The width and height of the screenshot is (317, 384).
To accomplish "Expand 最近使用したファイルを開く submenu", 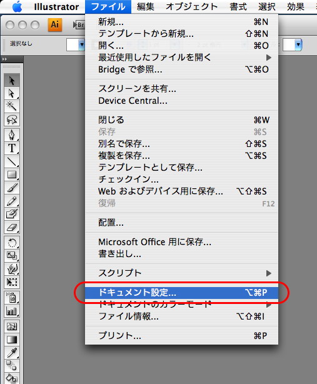I will click(181, 58).
